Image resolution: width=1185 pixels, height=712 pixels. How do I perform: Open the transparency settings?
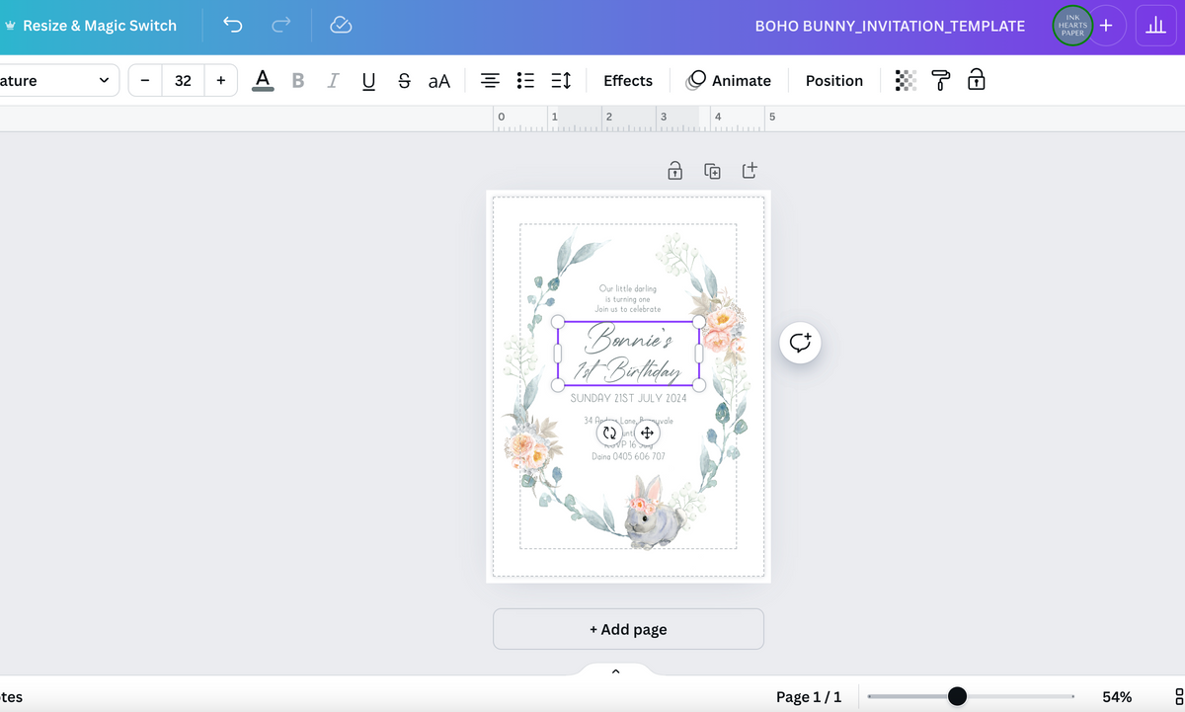click(x=905, y=80)
